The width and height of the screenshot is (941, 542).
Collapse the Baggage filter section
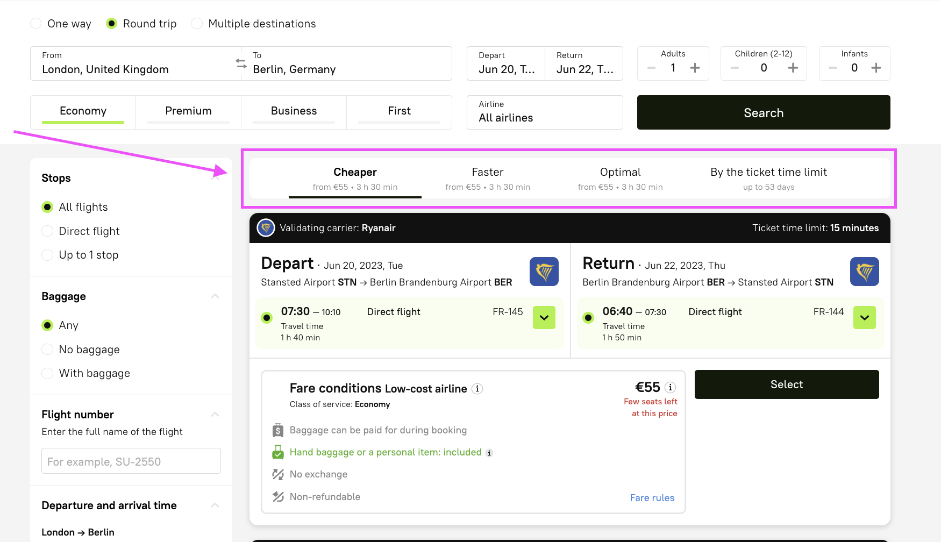(x=215, y=296)
